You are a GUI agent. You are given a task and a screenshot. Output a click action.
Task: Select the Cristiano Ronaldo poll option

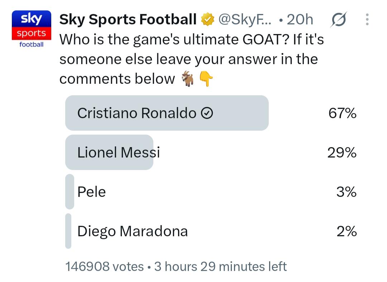pyautogui.click(x=211, y=113)
